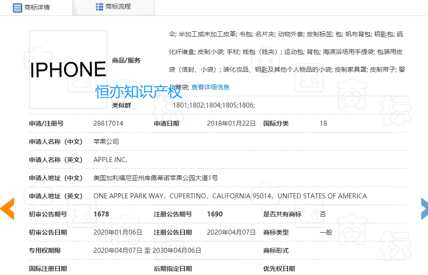428x275 pixels.
Task: Go to previous record with orange arrow
Action: [7, 208]
